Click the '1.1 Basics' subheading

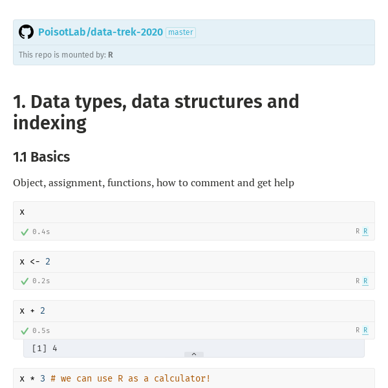click(41, 157)
